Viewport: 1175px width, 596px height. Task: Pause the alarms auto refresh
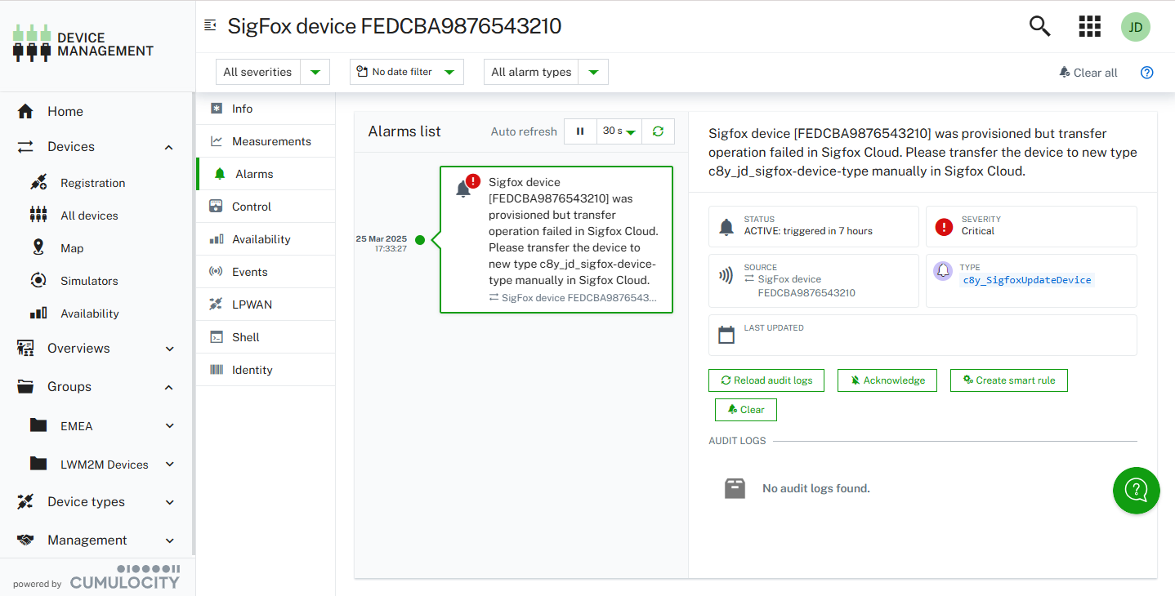pos(580,131)
